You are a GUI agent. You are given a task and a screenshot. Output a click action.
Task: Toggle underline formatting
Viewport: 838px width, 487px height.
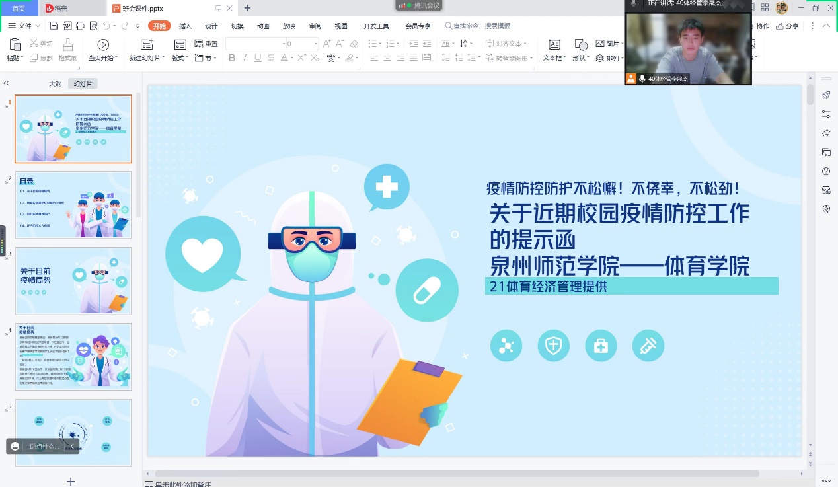258,58
